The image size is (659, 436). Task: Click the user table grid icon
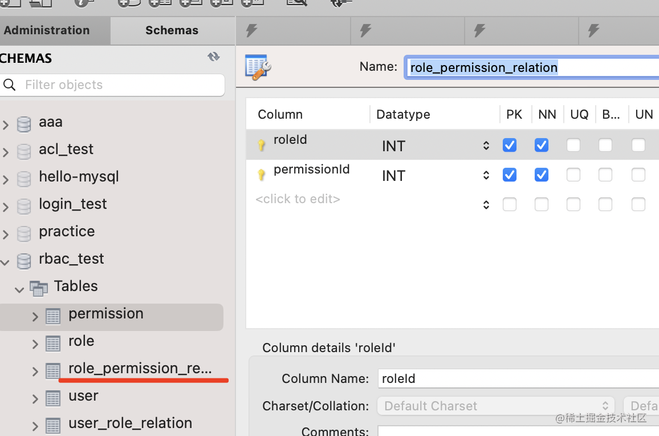tap(53, 398)
